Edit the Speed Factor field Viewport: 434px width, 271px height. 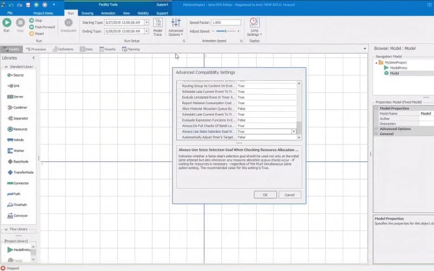(x=226, y=22)
